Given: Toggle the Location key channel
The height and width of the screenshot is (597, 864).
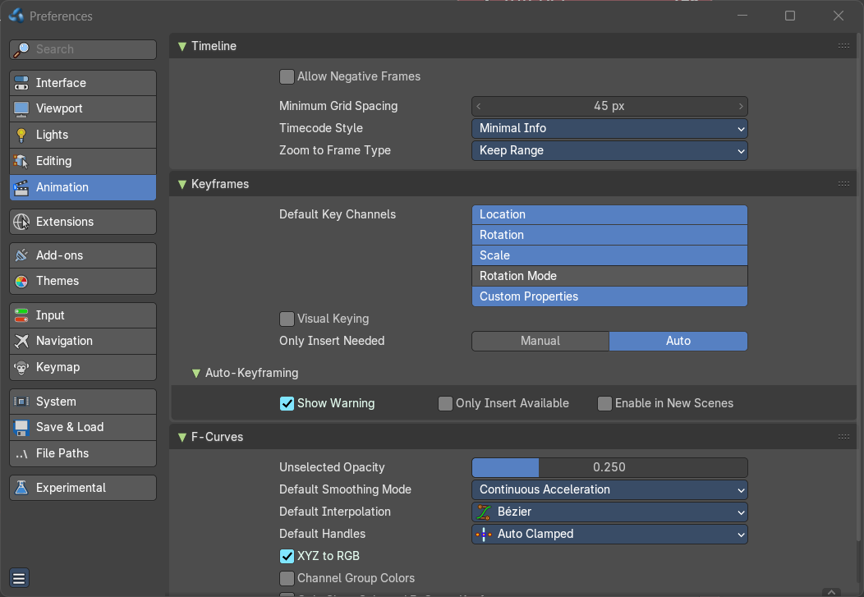Looking at the screenshot, I should click(x=609, y=215).
